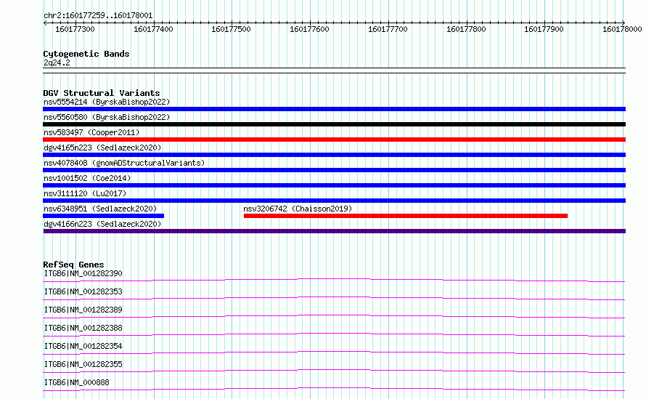The height and width of the screenshot is (399, 646).
Task: Click ruler position 160177300
Action: (75, 29)
